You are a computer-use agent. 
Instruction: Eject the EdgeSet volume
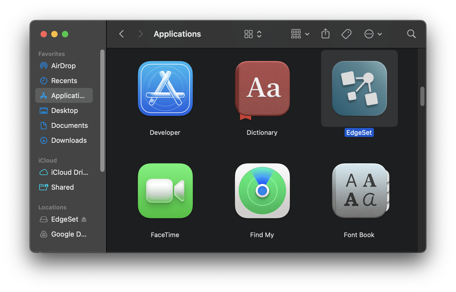click(x=84, y=219)
